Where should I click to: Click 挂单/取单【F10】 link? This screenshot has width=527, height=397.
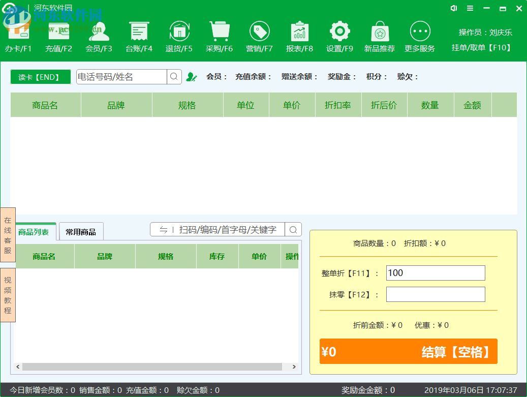pos(481,48)
